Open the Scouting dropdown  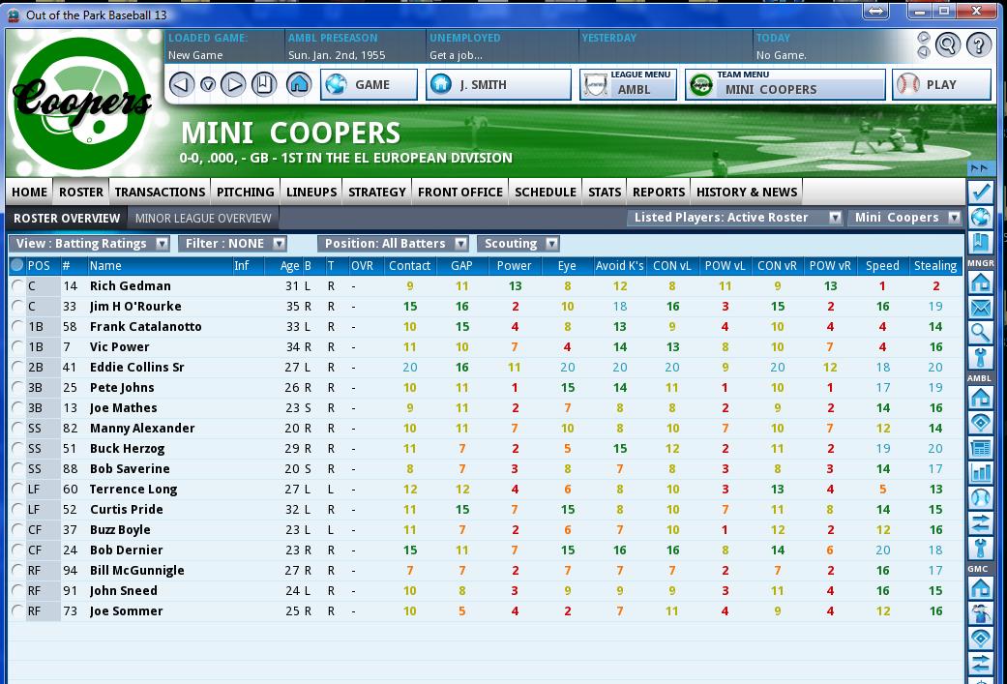[518, 244]
